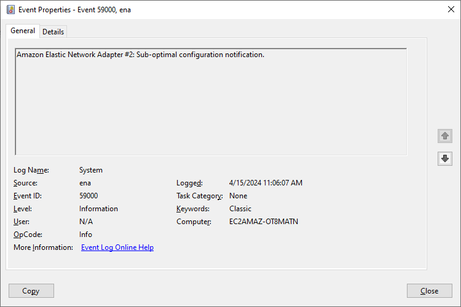Click the Task Category value None

238,196
